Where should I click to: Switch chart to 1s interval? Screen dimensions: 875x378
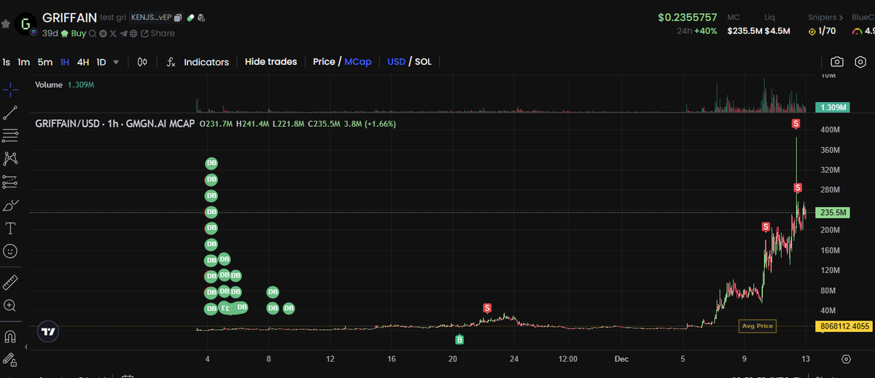tap(7, 62)
